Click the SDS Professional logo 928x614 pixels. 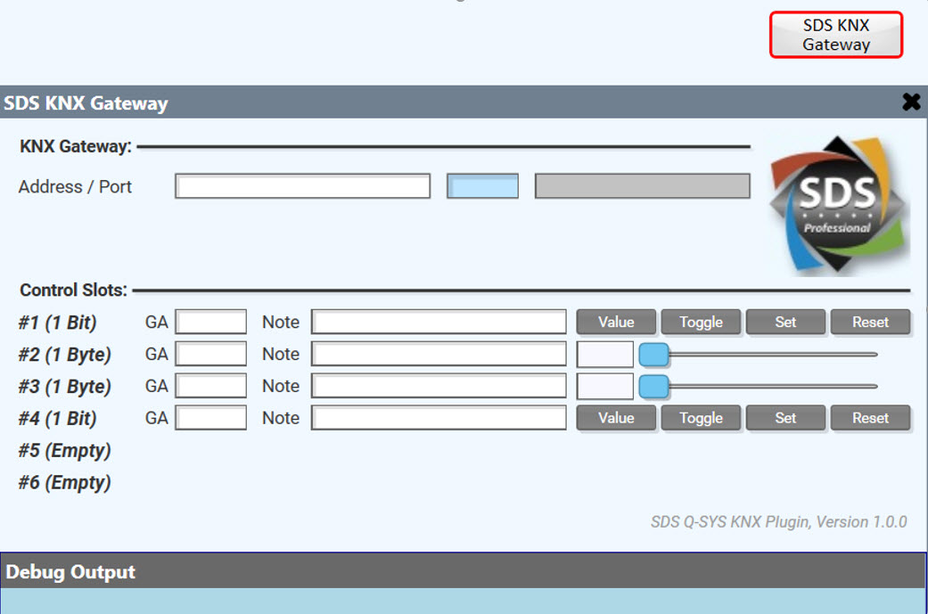839,205
